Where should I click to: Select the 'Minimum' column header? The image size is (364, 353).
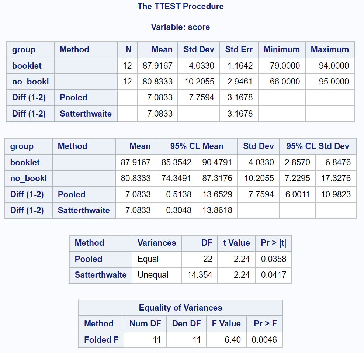pos(281,49)
